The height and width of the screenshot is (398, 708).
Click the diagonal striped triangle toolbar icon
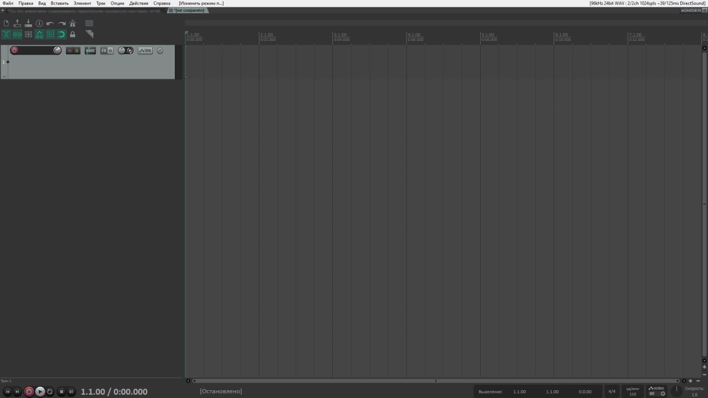pos(90,34)
